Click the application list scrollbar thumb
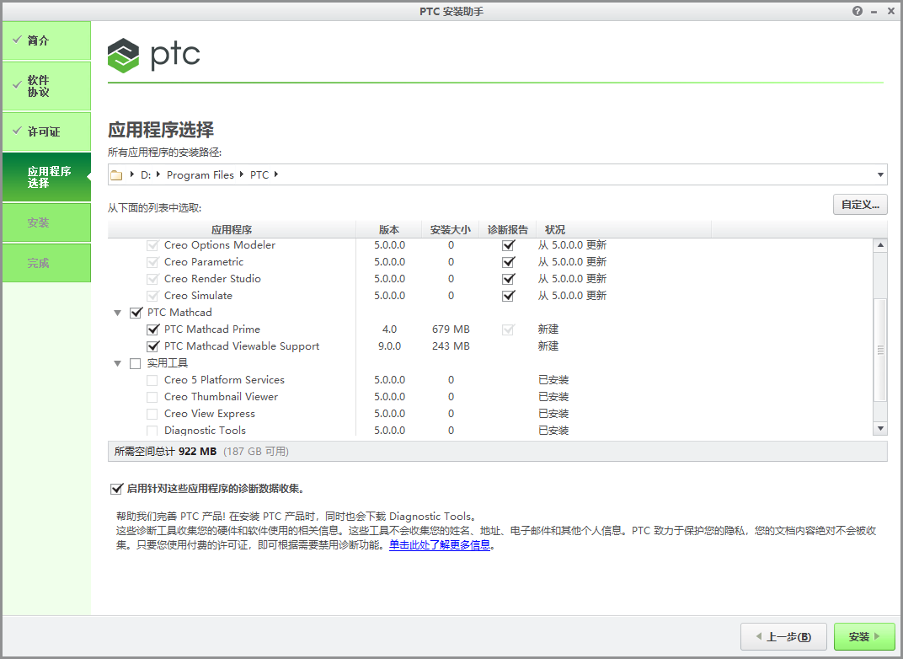Image resolution: width=903 pixels, height=659 pixels. click(x=880, y=350)
